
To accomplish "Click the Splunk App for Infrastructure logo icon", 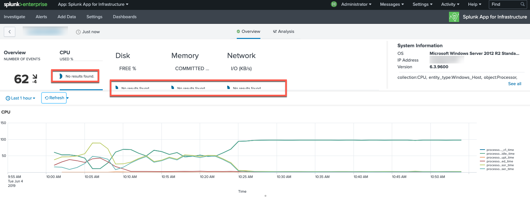I will [454, 17].
